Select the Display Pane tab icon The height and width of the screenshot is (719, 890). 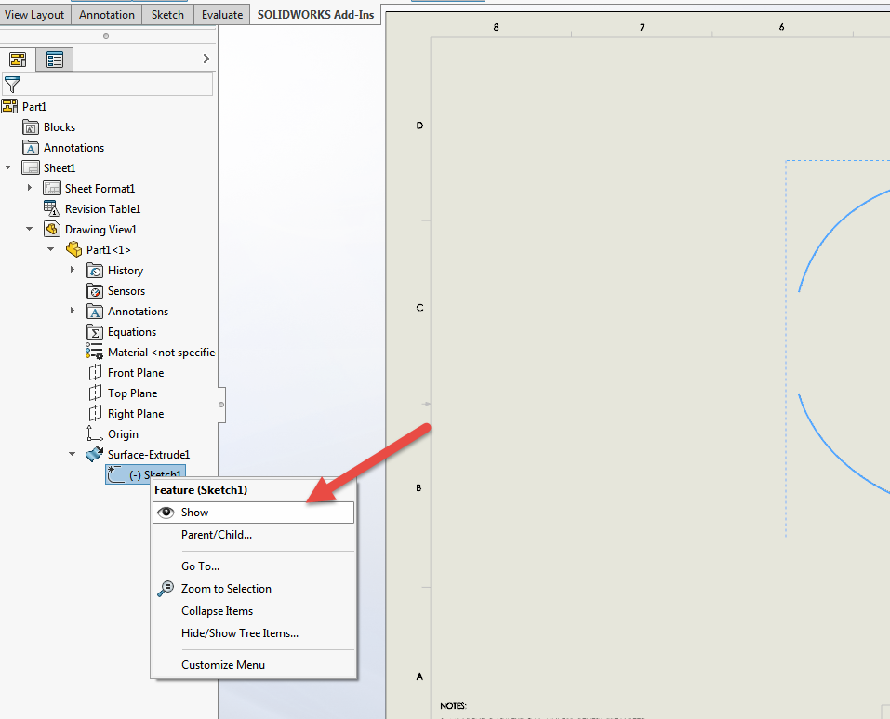[54, 59]
